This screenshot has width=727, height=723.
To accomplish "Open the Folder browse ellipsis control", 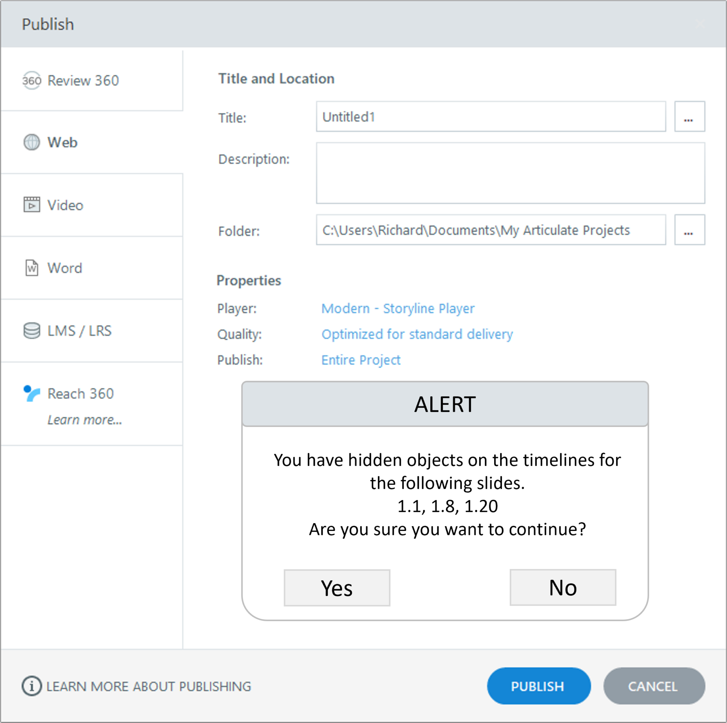I will click(x=689, y=230).
